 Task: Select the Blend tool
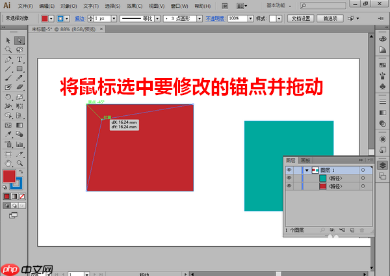coord(19,134)
